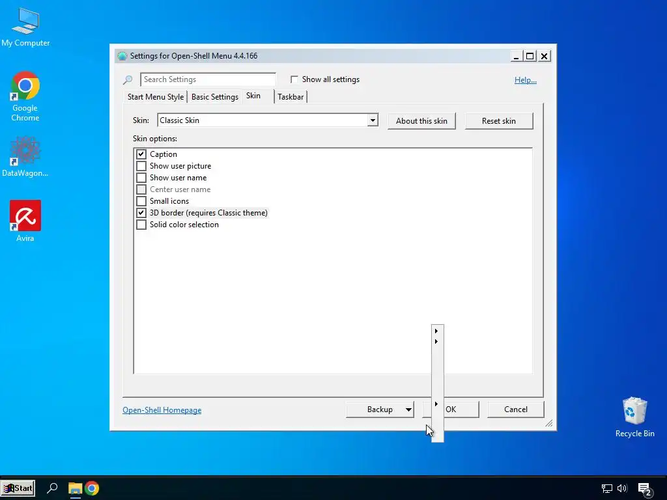The width and height of the screenshot is (667, 500).
Task: Enable Show user picture option
Action: pos(141,166)
